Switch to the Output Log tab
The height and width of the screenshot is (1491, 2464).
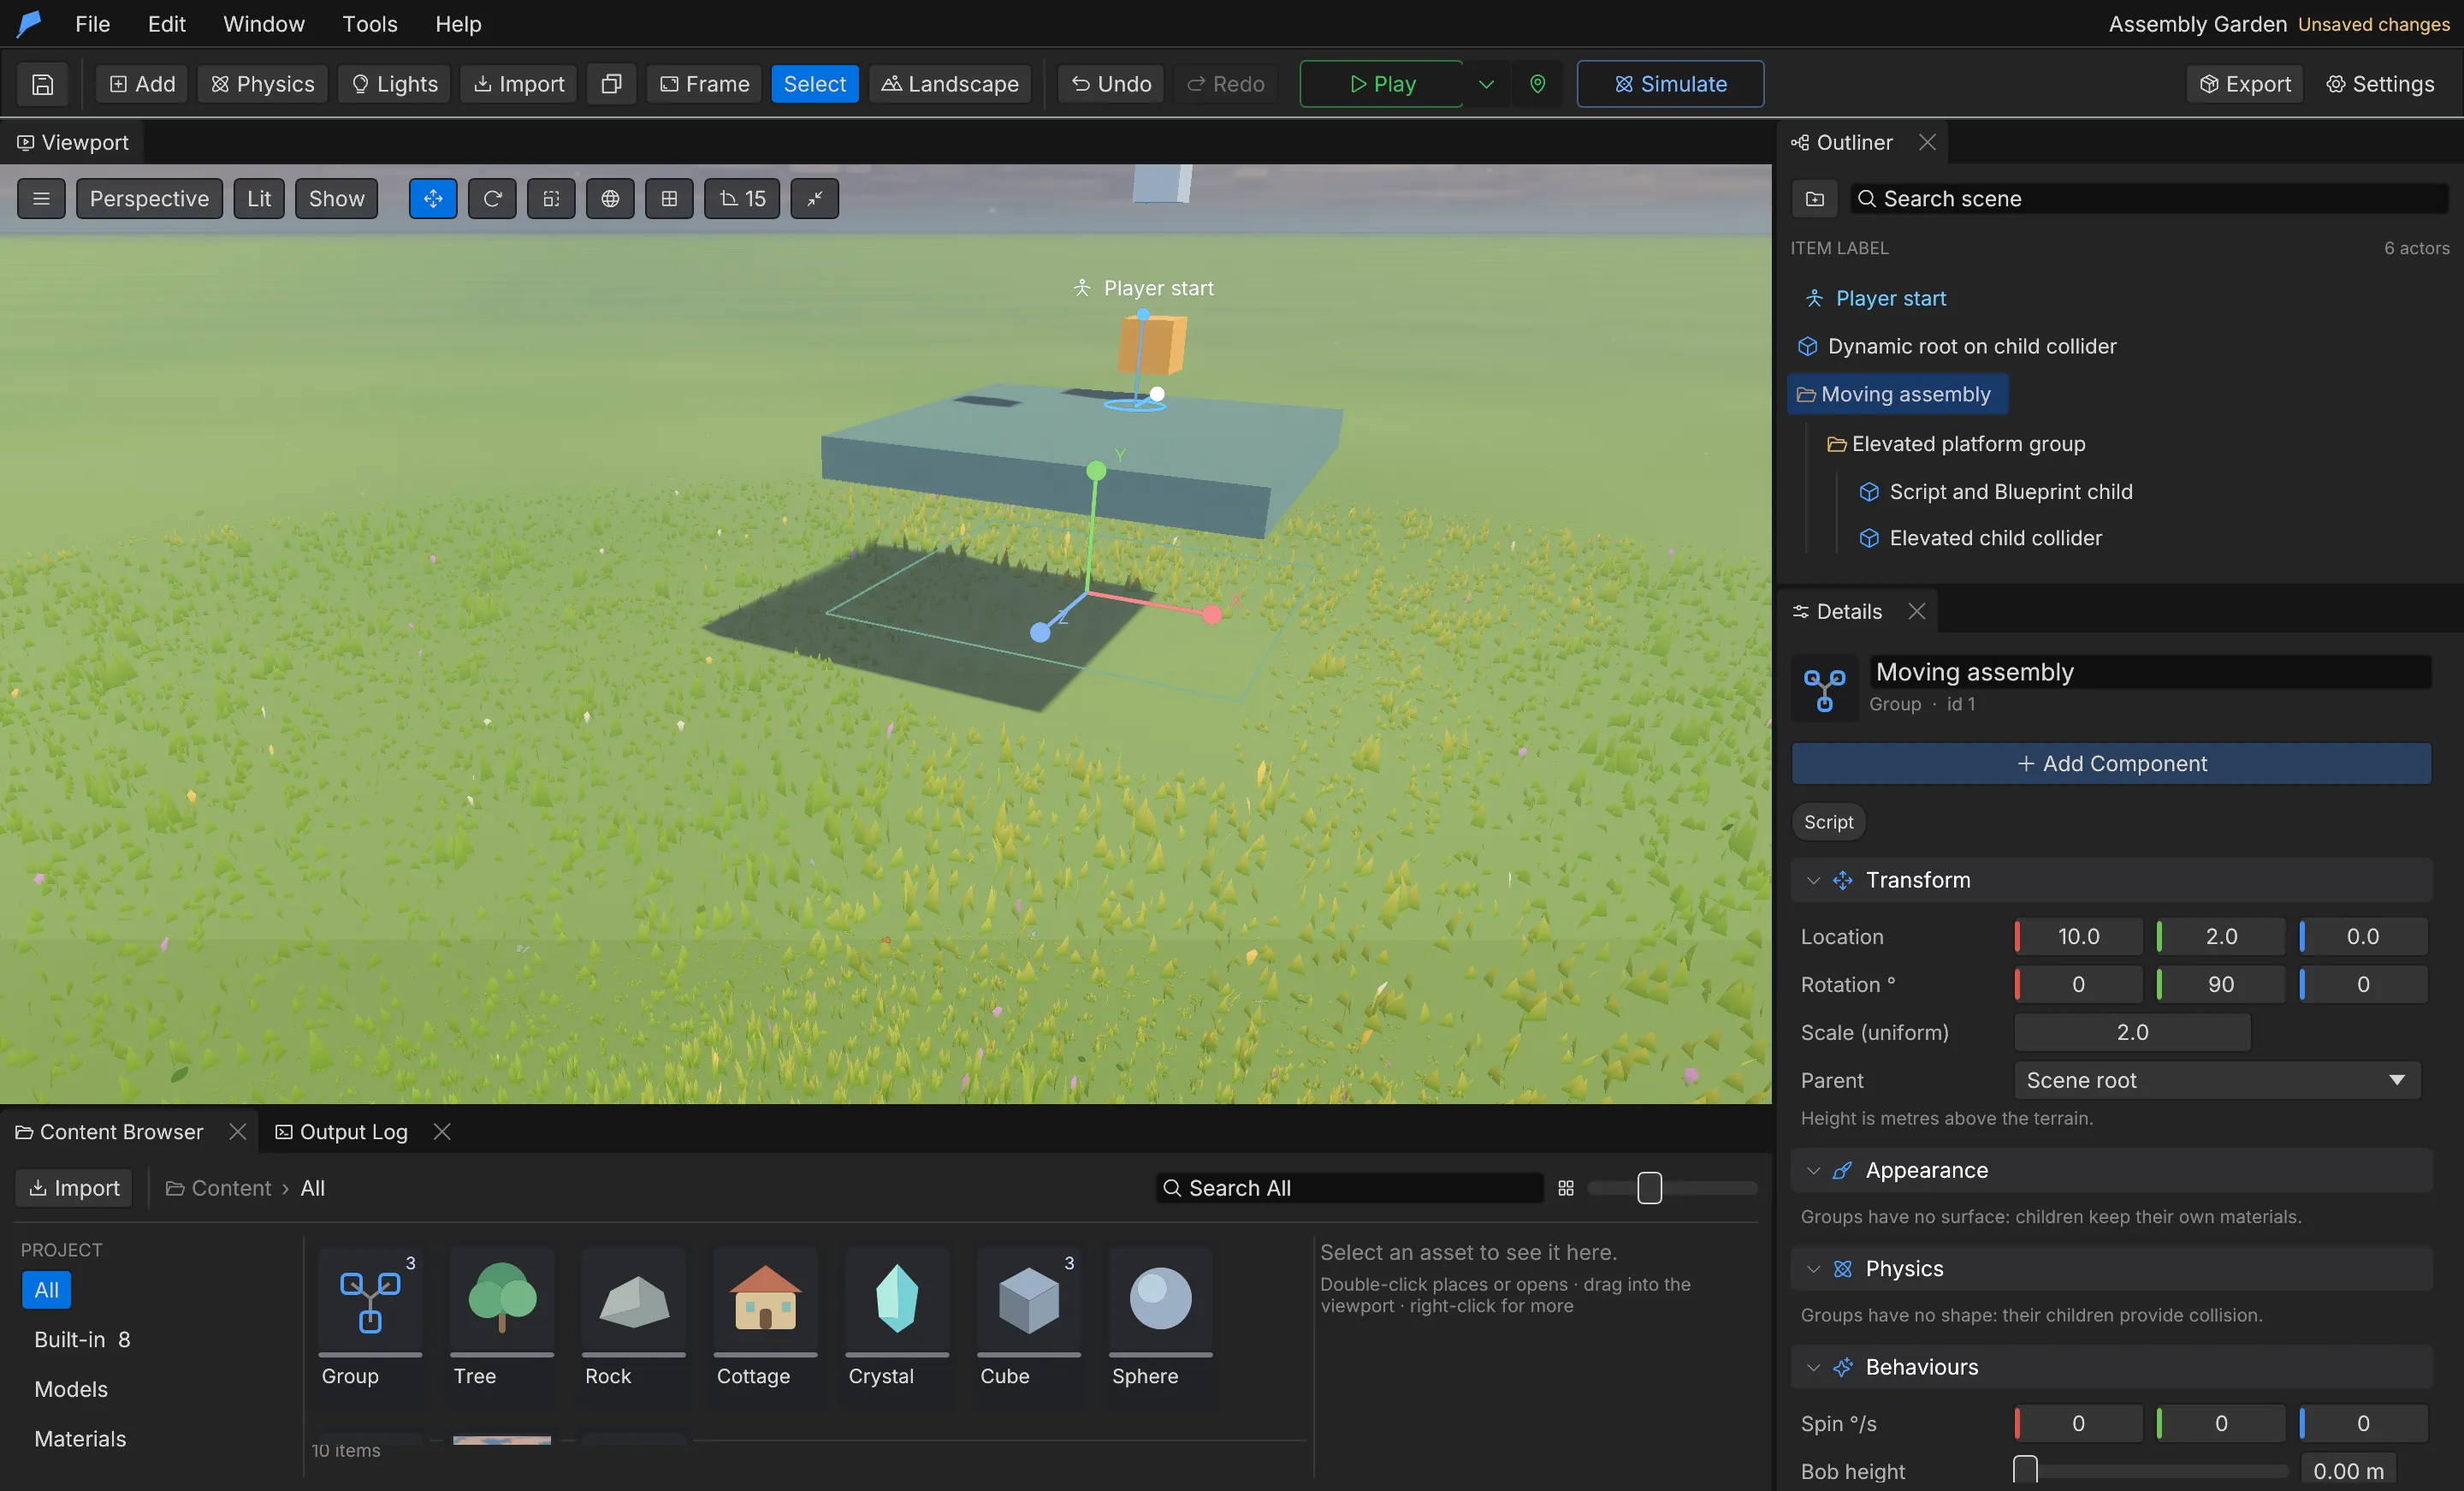point(342,1132)
